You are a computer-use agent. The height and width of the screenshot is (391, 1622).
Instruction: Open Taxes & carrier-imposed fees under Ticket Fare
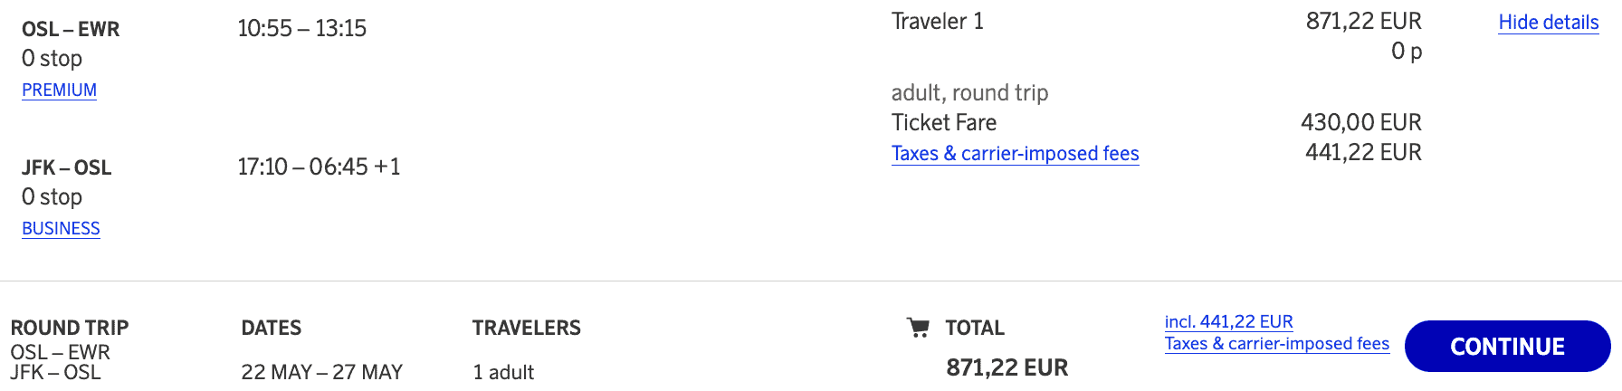pyautogui.click(x=1015, y=154)
